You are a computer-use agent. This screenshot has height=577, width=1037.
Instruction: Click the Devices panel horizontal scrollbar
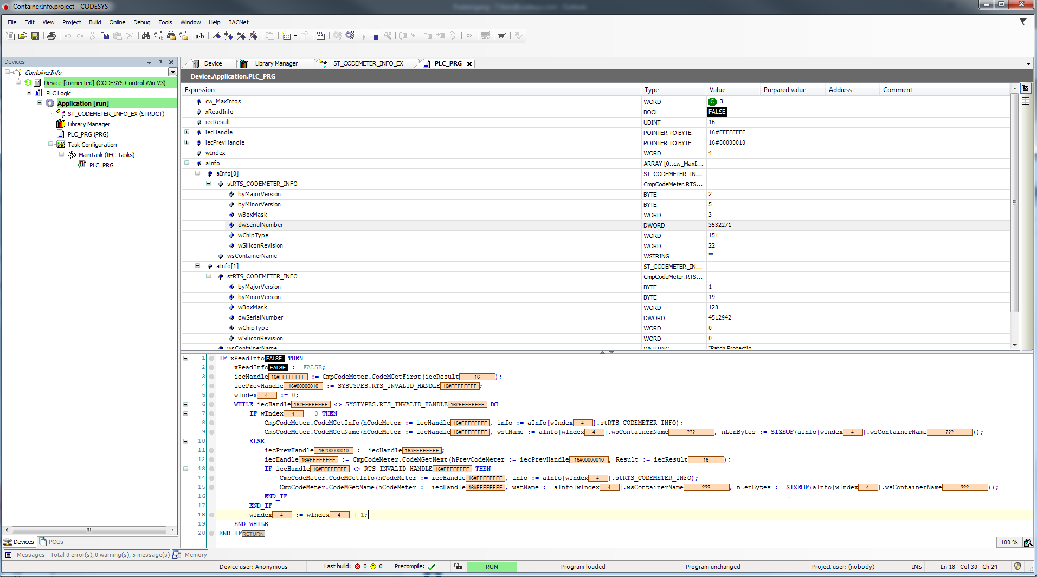[x=89, y=530]
